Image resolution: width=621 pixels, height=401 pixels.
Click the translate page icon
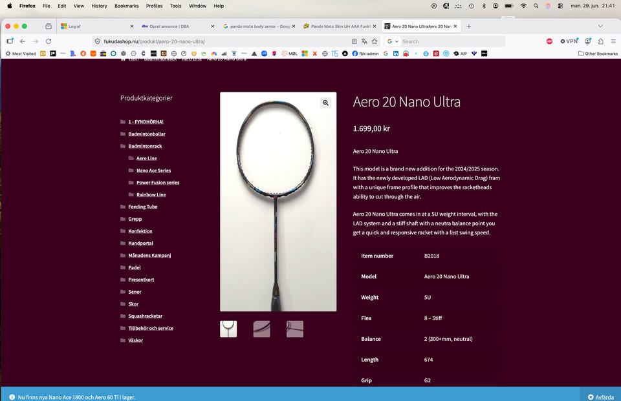[x=364, y=41]
